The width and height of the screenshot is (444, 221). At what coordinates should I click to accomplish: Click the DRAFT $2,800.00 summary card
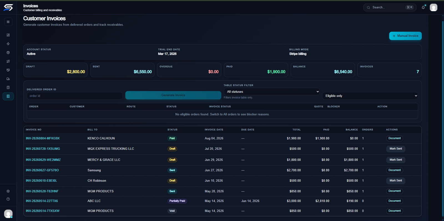click(x=56, y=70)
